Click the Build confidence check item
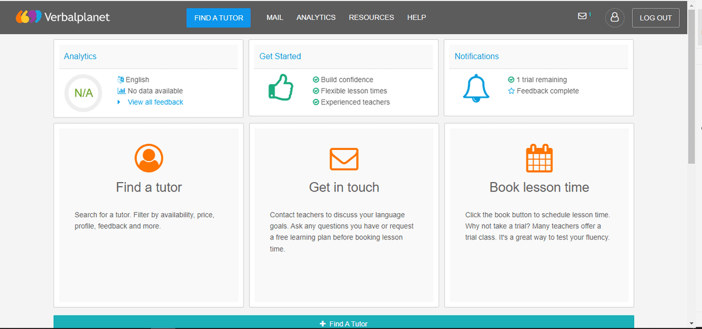The height and width of the screenshot is (329, 702). click(x=346, y=80)
